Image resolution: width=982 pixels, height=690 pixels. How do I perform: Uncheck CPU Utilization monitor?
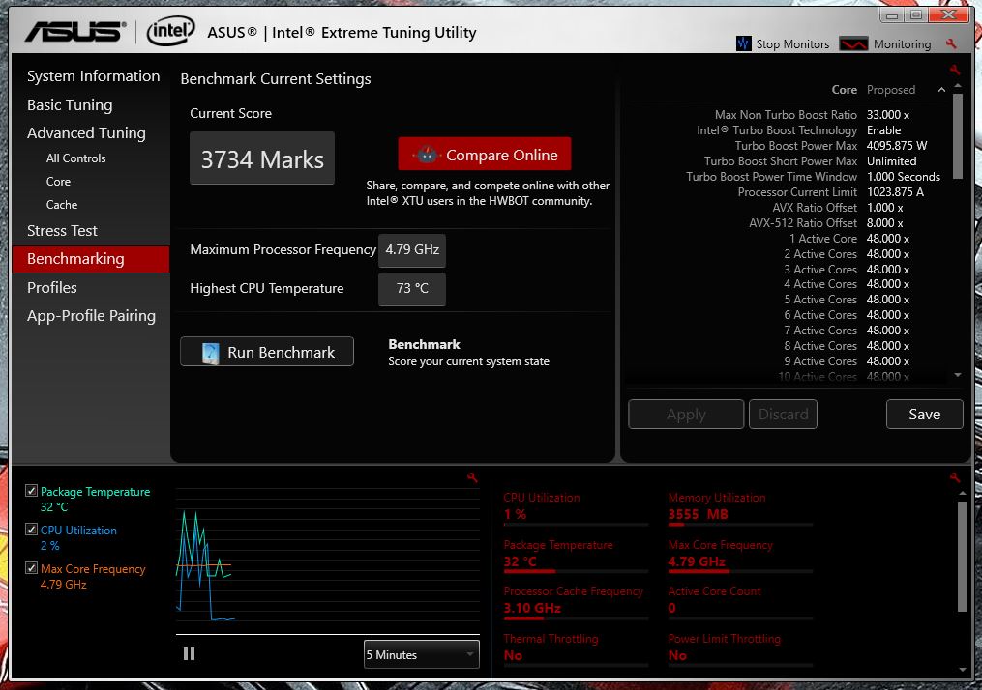click(x=31, y=530)
